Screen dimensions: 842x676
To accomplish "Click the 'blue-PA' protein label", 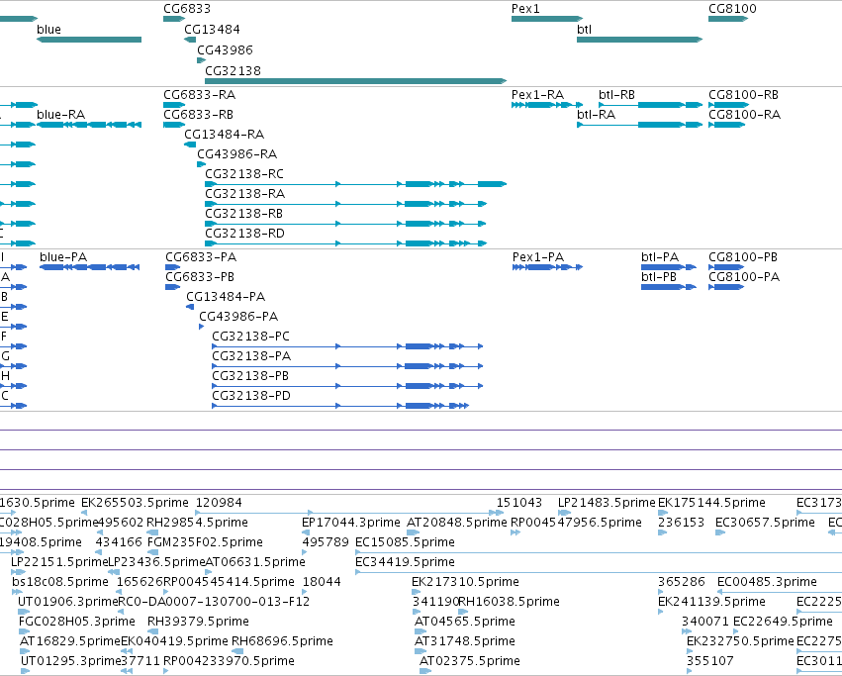I will 63,257.
